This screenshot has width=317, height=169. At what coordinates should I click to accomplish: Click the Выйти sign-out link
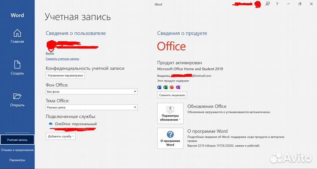click(x=50, y=53)
